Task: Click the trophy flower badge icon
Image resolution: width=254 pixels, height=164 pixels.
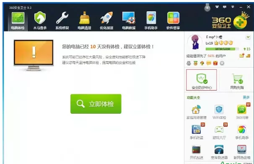Action: tap(202, 63)
